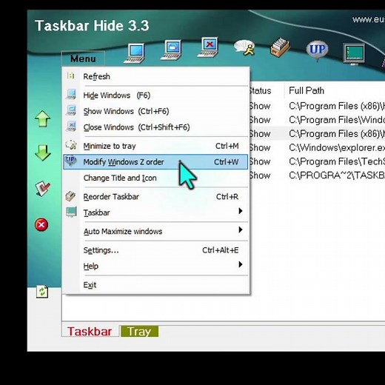Click the UP balloon toolbar icon

(318, 50)
